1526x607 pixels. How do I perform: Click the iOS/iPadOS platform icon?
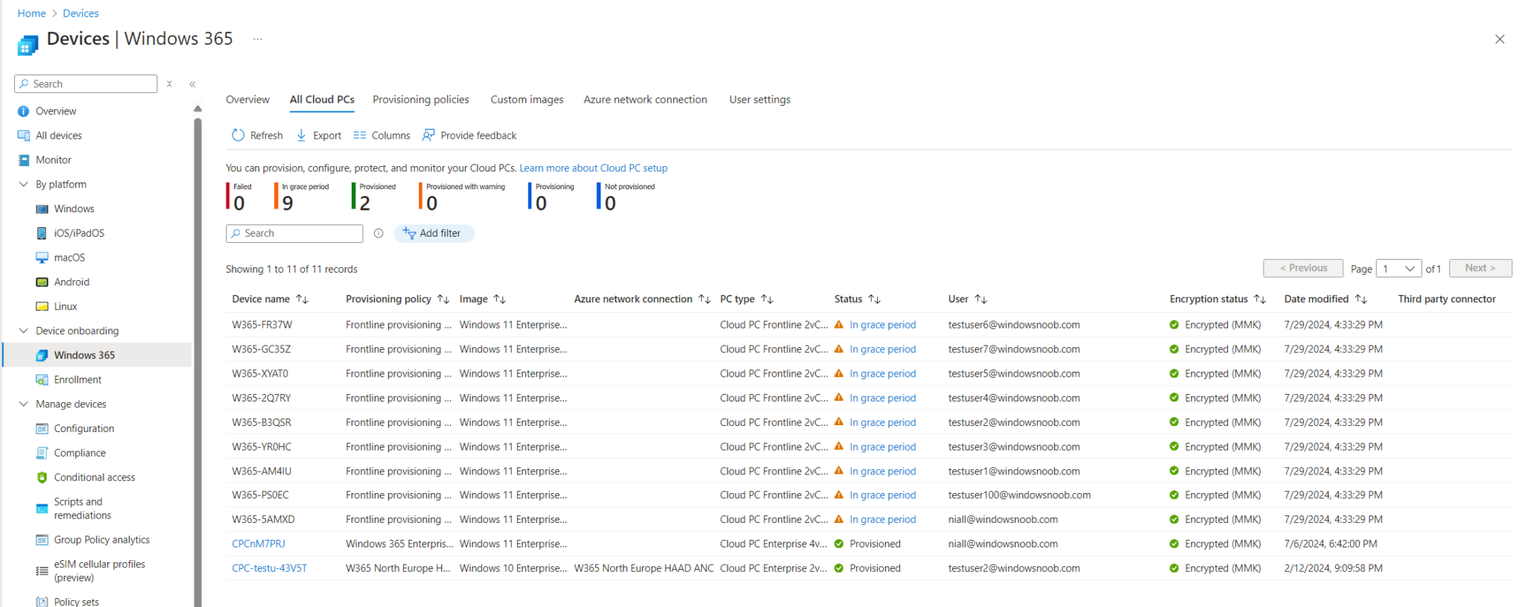click(42, 233)
